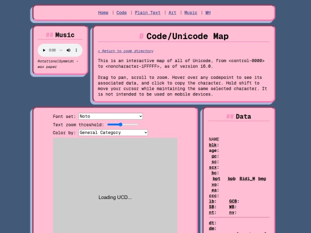The width and height of the screenshot is (311, 233).
Task: Open the Color by dropdown
Action: pos(113,132)
